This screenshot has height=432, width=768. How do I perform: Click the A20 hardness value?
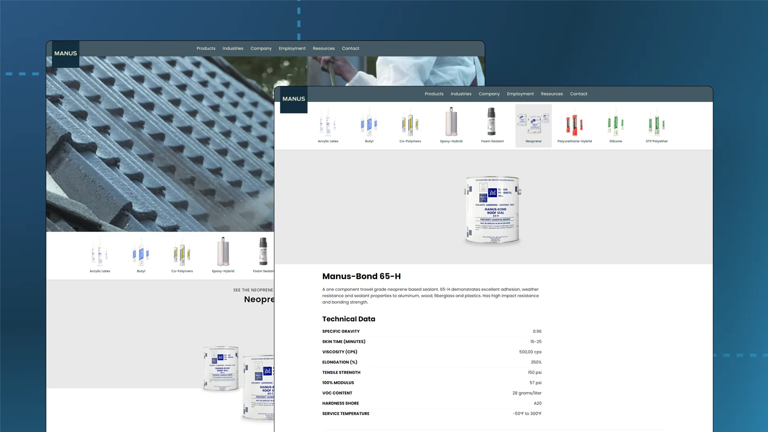538,404
